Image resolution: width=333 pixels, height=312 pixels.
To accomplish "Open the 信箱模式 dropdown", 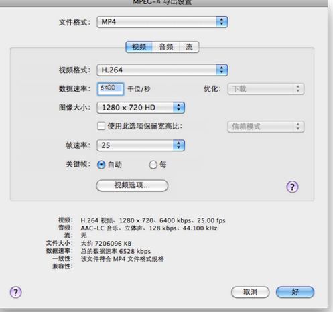I will point(266,127).
